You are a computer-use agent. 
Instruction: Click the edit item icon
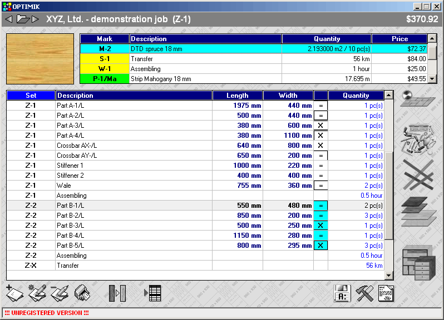click(x=36, y=292)
